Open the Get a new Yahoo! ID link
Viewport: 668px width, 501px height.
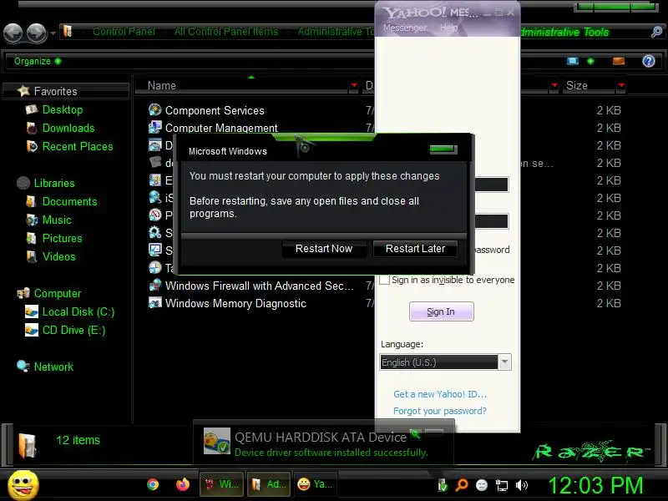point(440,394)
